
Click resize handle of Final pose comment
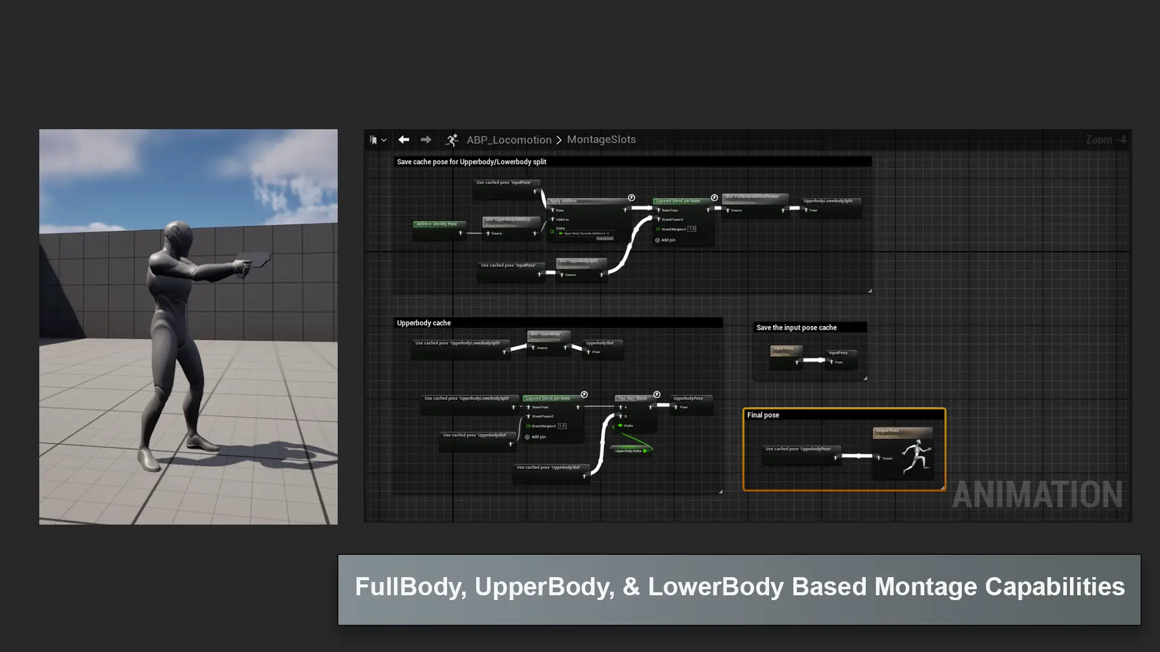click(942, 487)
